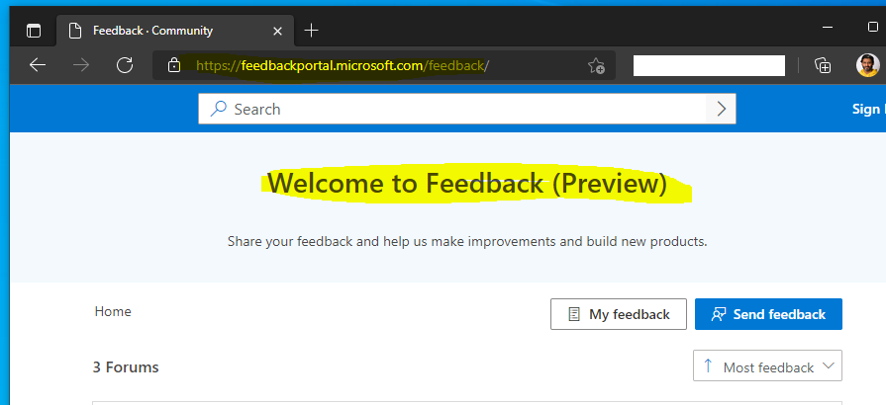Click the Sign in link
This screenshot has width=886, height=405.
pyautogui.click(x=868, y=109)
